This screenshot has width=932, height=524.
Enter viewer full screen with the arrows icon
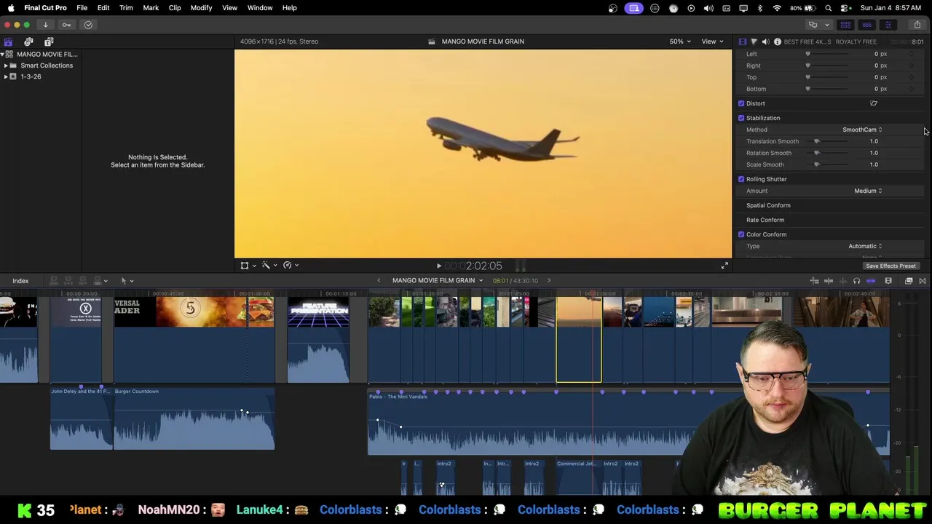724,266
